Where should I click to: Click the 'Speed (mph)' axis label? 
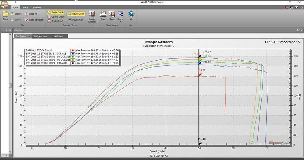[157, 151]
